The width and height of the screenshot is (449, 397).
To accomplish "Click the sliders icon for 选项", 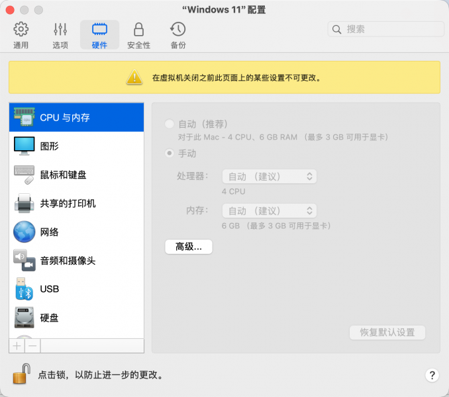I will pyautogui.click(x=60, y=29).
